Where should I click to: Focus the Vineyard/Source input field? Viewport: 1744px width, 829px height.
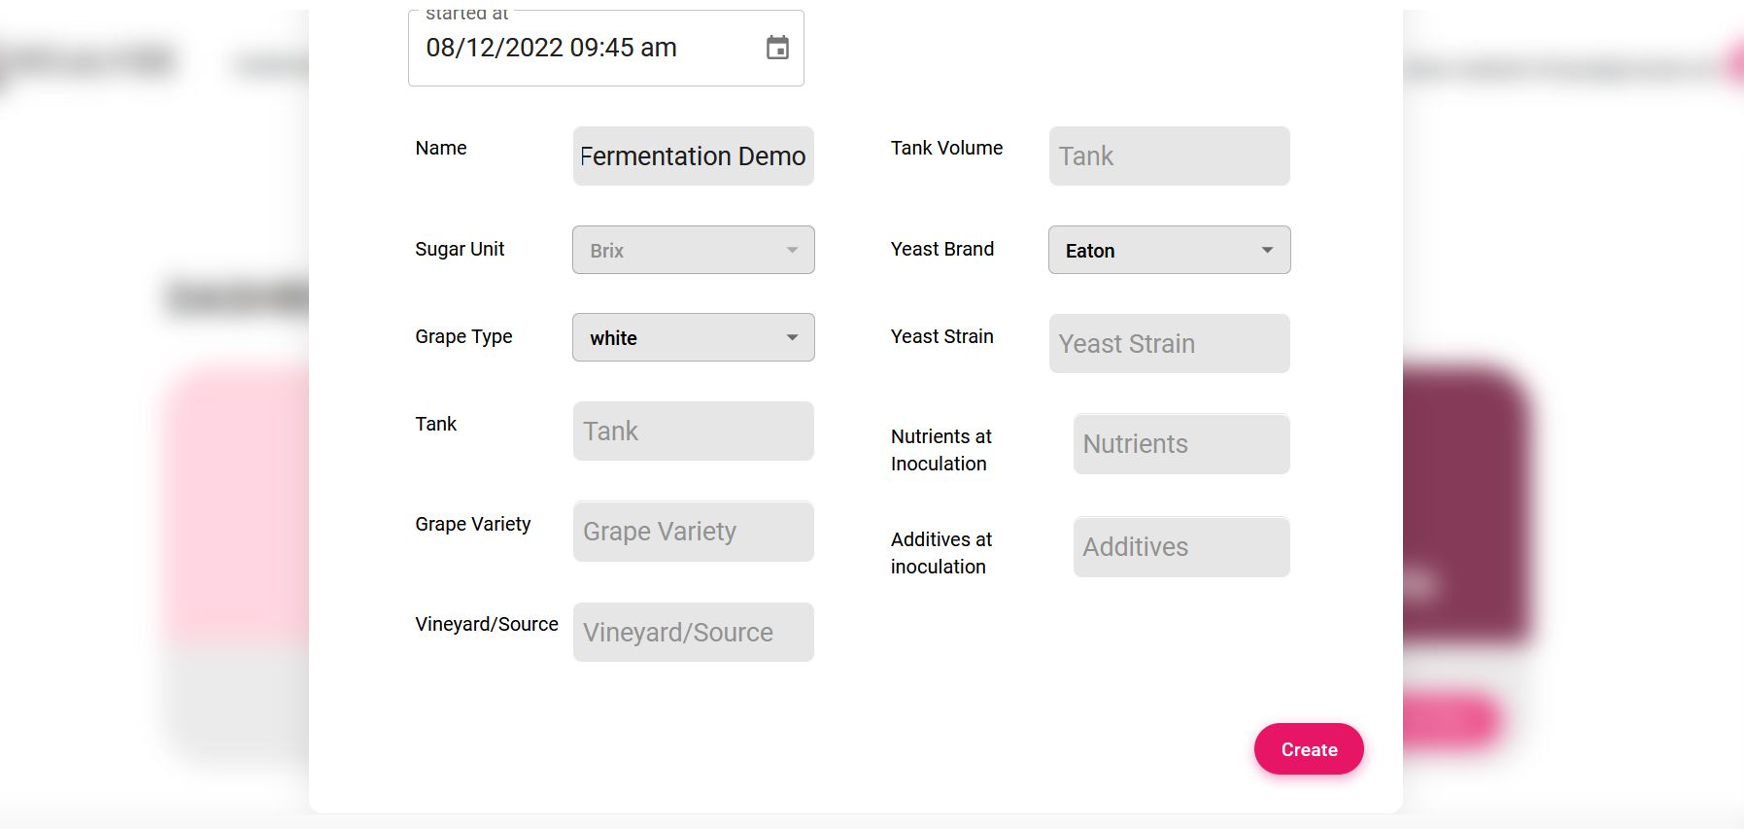693,632
